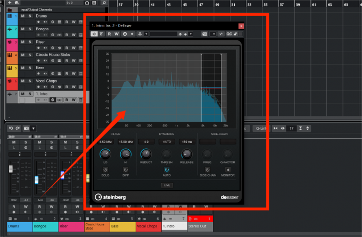Viewport: 362px width, 237px height.
Task: Click the REDUCT dynamics knob
Action: [x=146, y=154]
